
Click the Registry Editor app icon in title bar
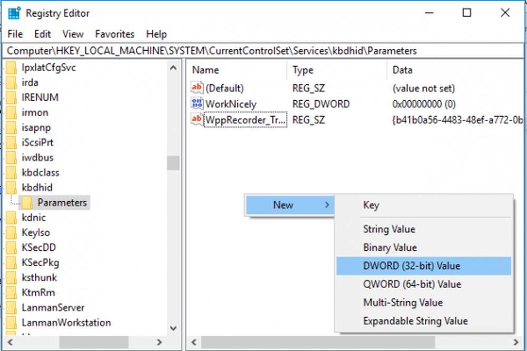14,13
